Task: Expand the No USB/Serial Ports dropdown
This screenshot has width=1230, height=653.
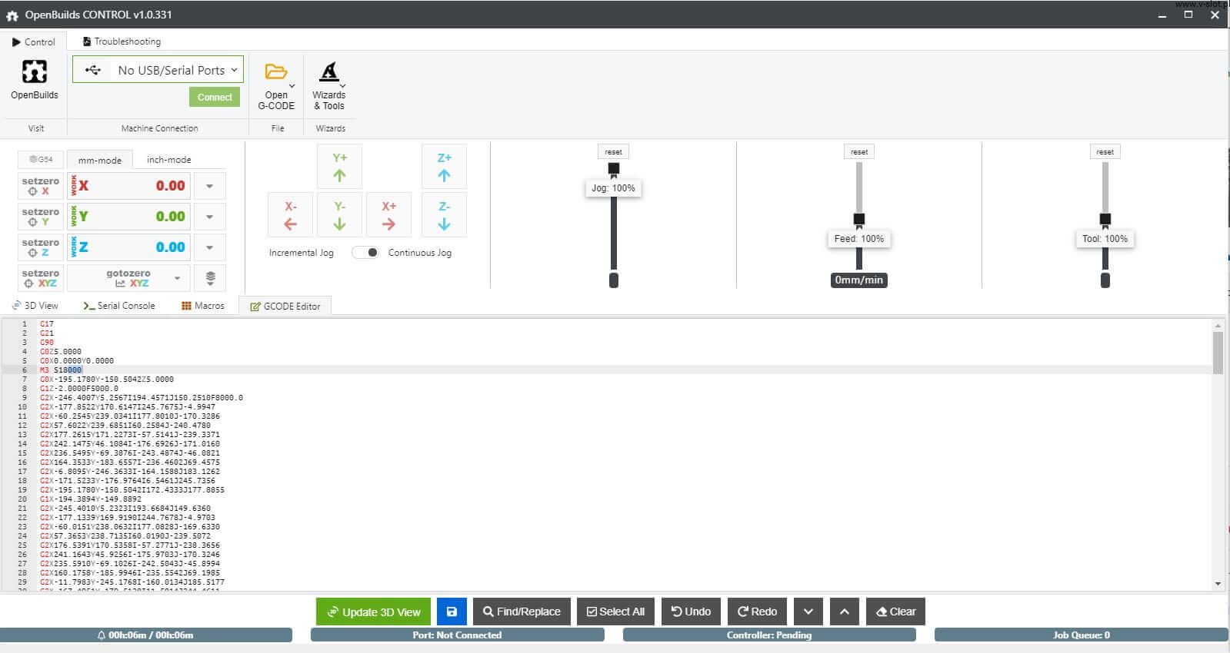Action: coord(158,70)
